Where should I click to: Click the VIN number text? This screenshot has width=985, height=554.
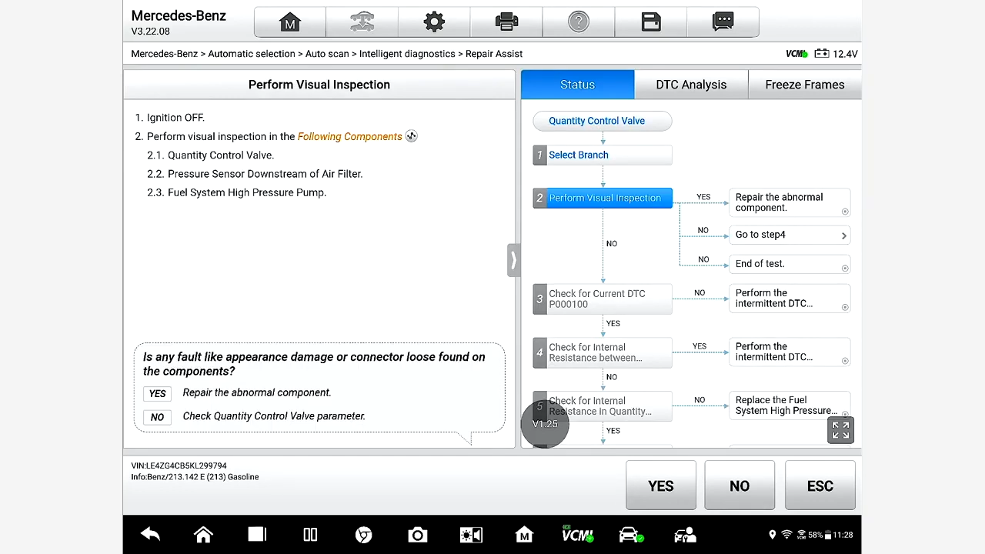click(x=179, y=466)
